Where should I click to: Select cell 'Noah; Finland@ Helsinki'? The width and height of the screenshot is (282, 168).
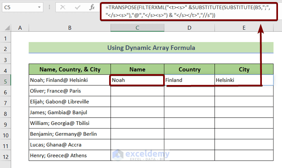[x=70, y=80]
